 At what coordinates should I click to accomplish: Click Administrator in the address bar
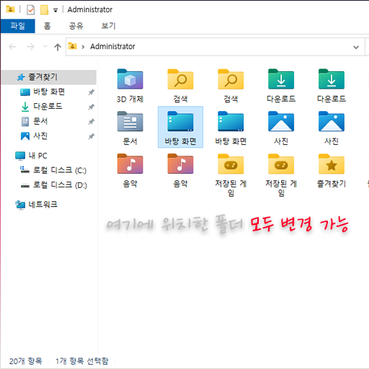tap(112, 46)
